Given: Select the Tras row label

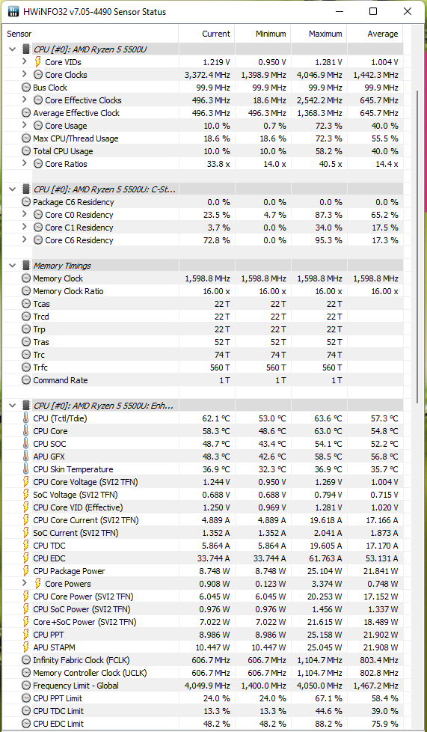Looking at the screenshot, I should click(x=41, y=342).
